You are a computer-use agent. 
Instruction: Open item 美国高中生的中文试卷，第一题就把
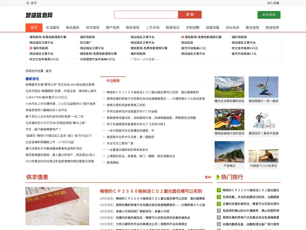pos(130,137)
